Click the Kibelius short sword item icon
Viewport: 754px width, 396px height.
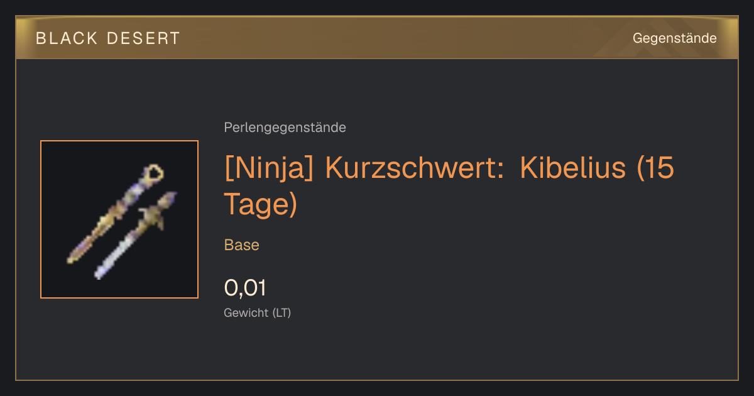point(119,219)
